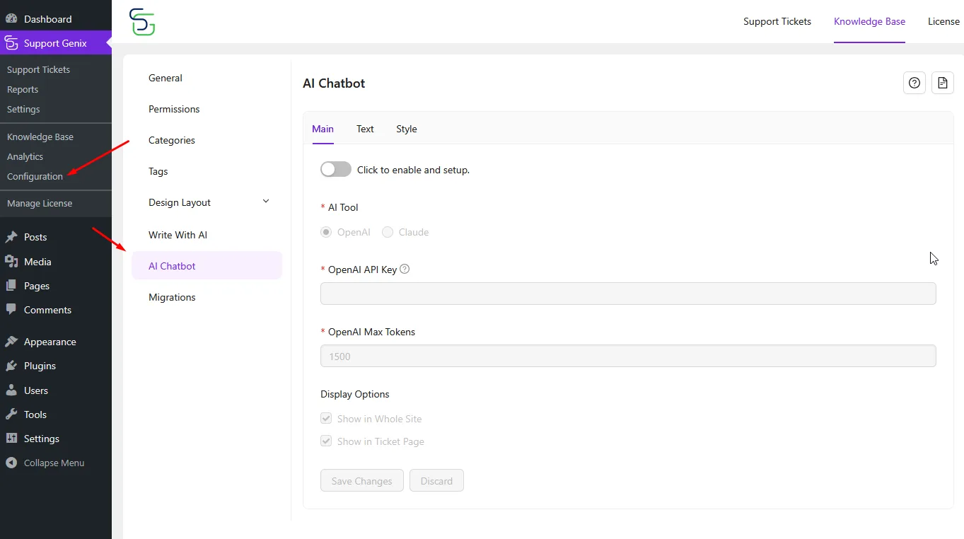964x539 pixels.
Task: Open the Text tab
Action: [x=365, y=129]
